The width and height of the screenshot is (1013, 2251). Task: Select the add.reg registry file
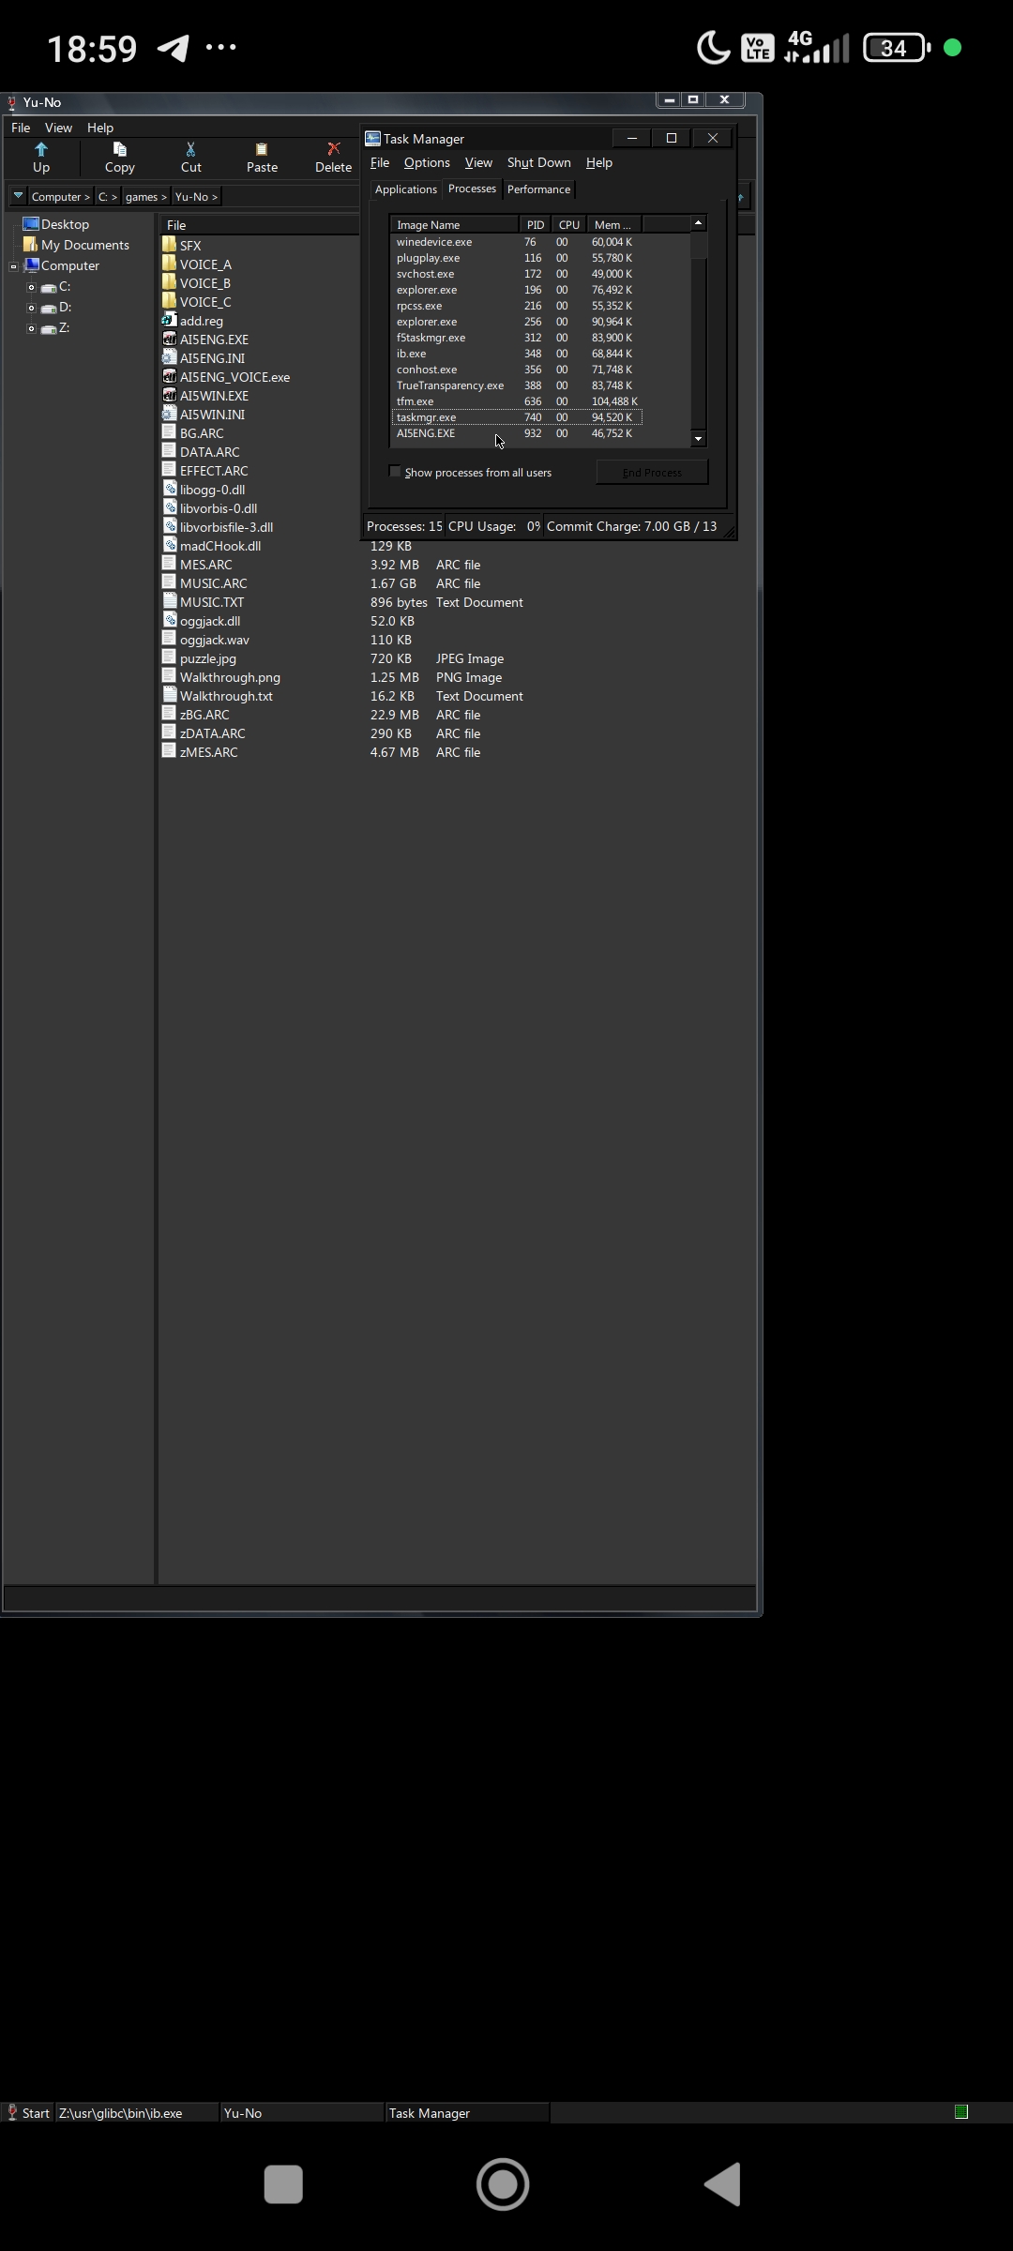[x=201, y=321]
